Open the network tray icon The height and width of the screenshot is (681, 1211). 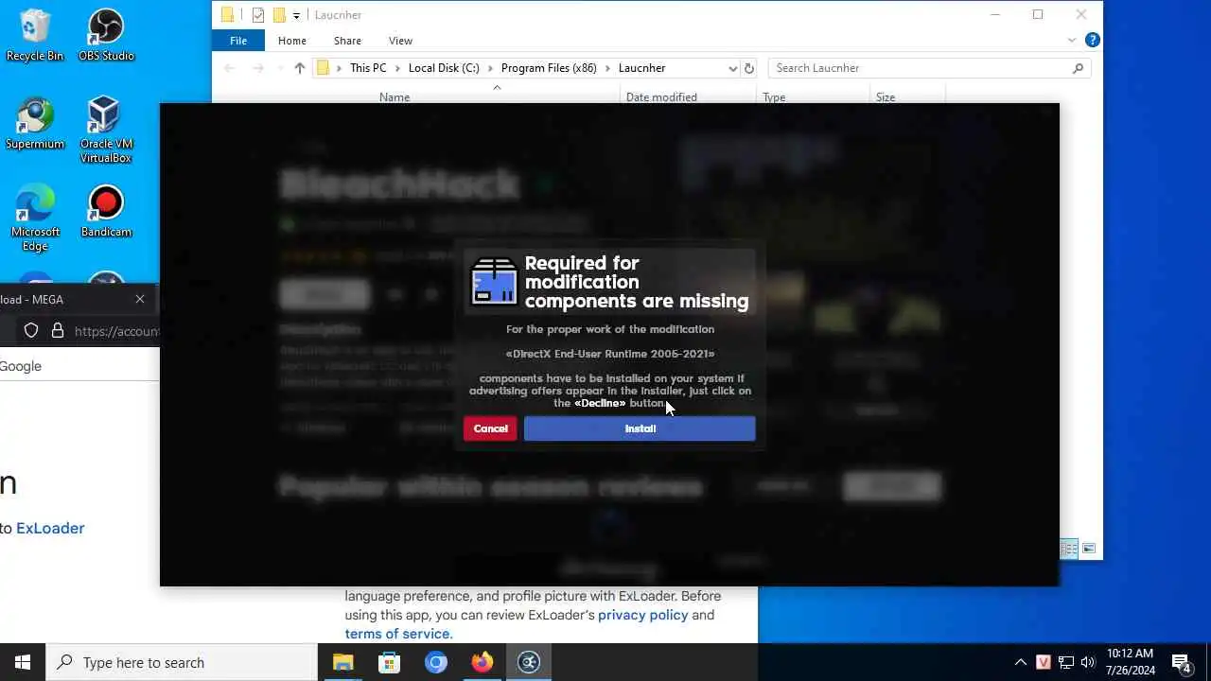(1066, 662)
